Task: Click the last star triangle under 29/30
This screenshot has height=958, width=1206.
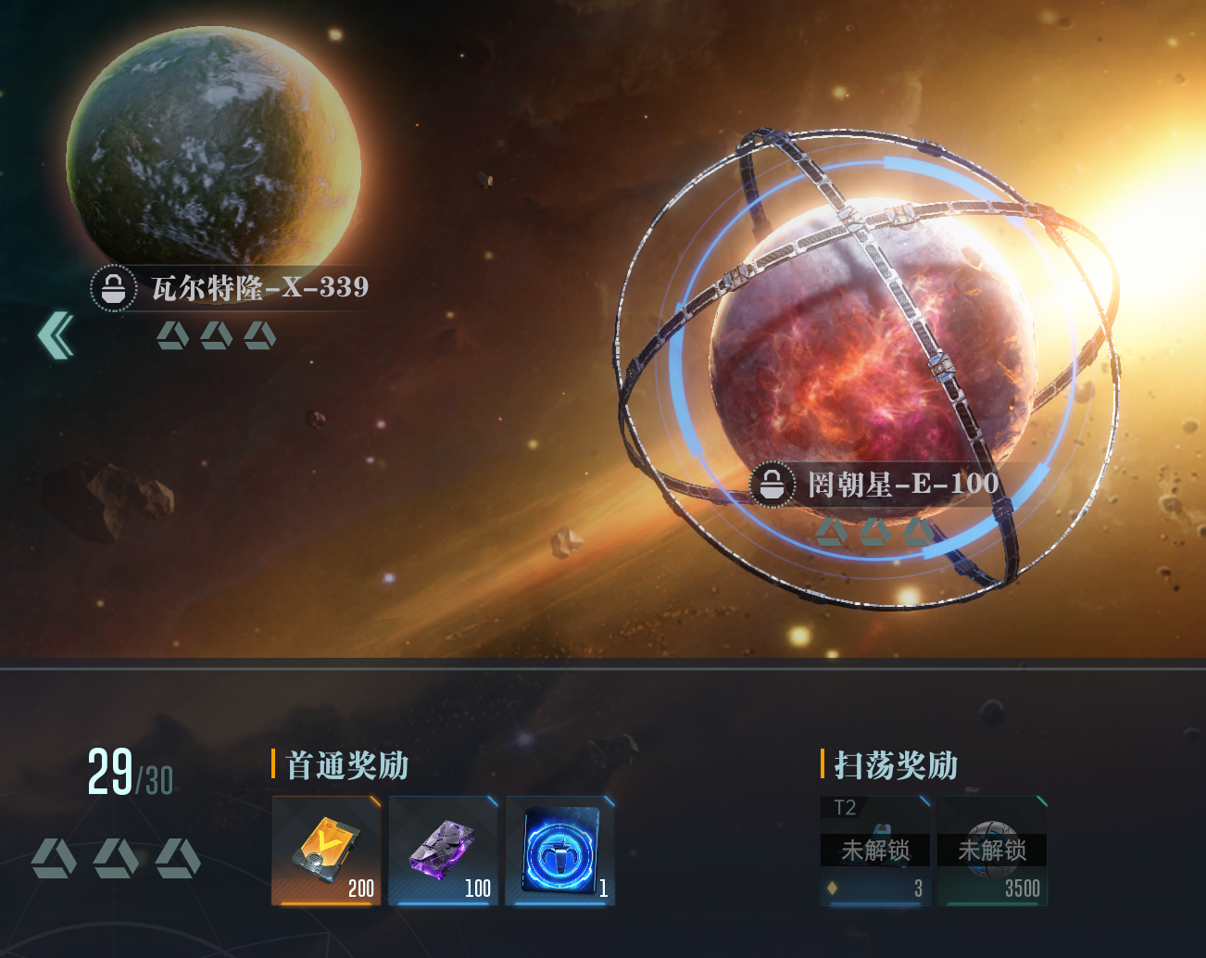Action: click(x=178, y=858)
